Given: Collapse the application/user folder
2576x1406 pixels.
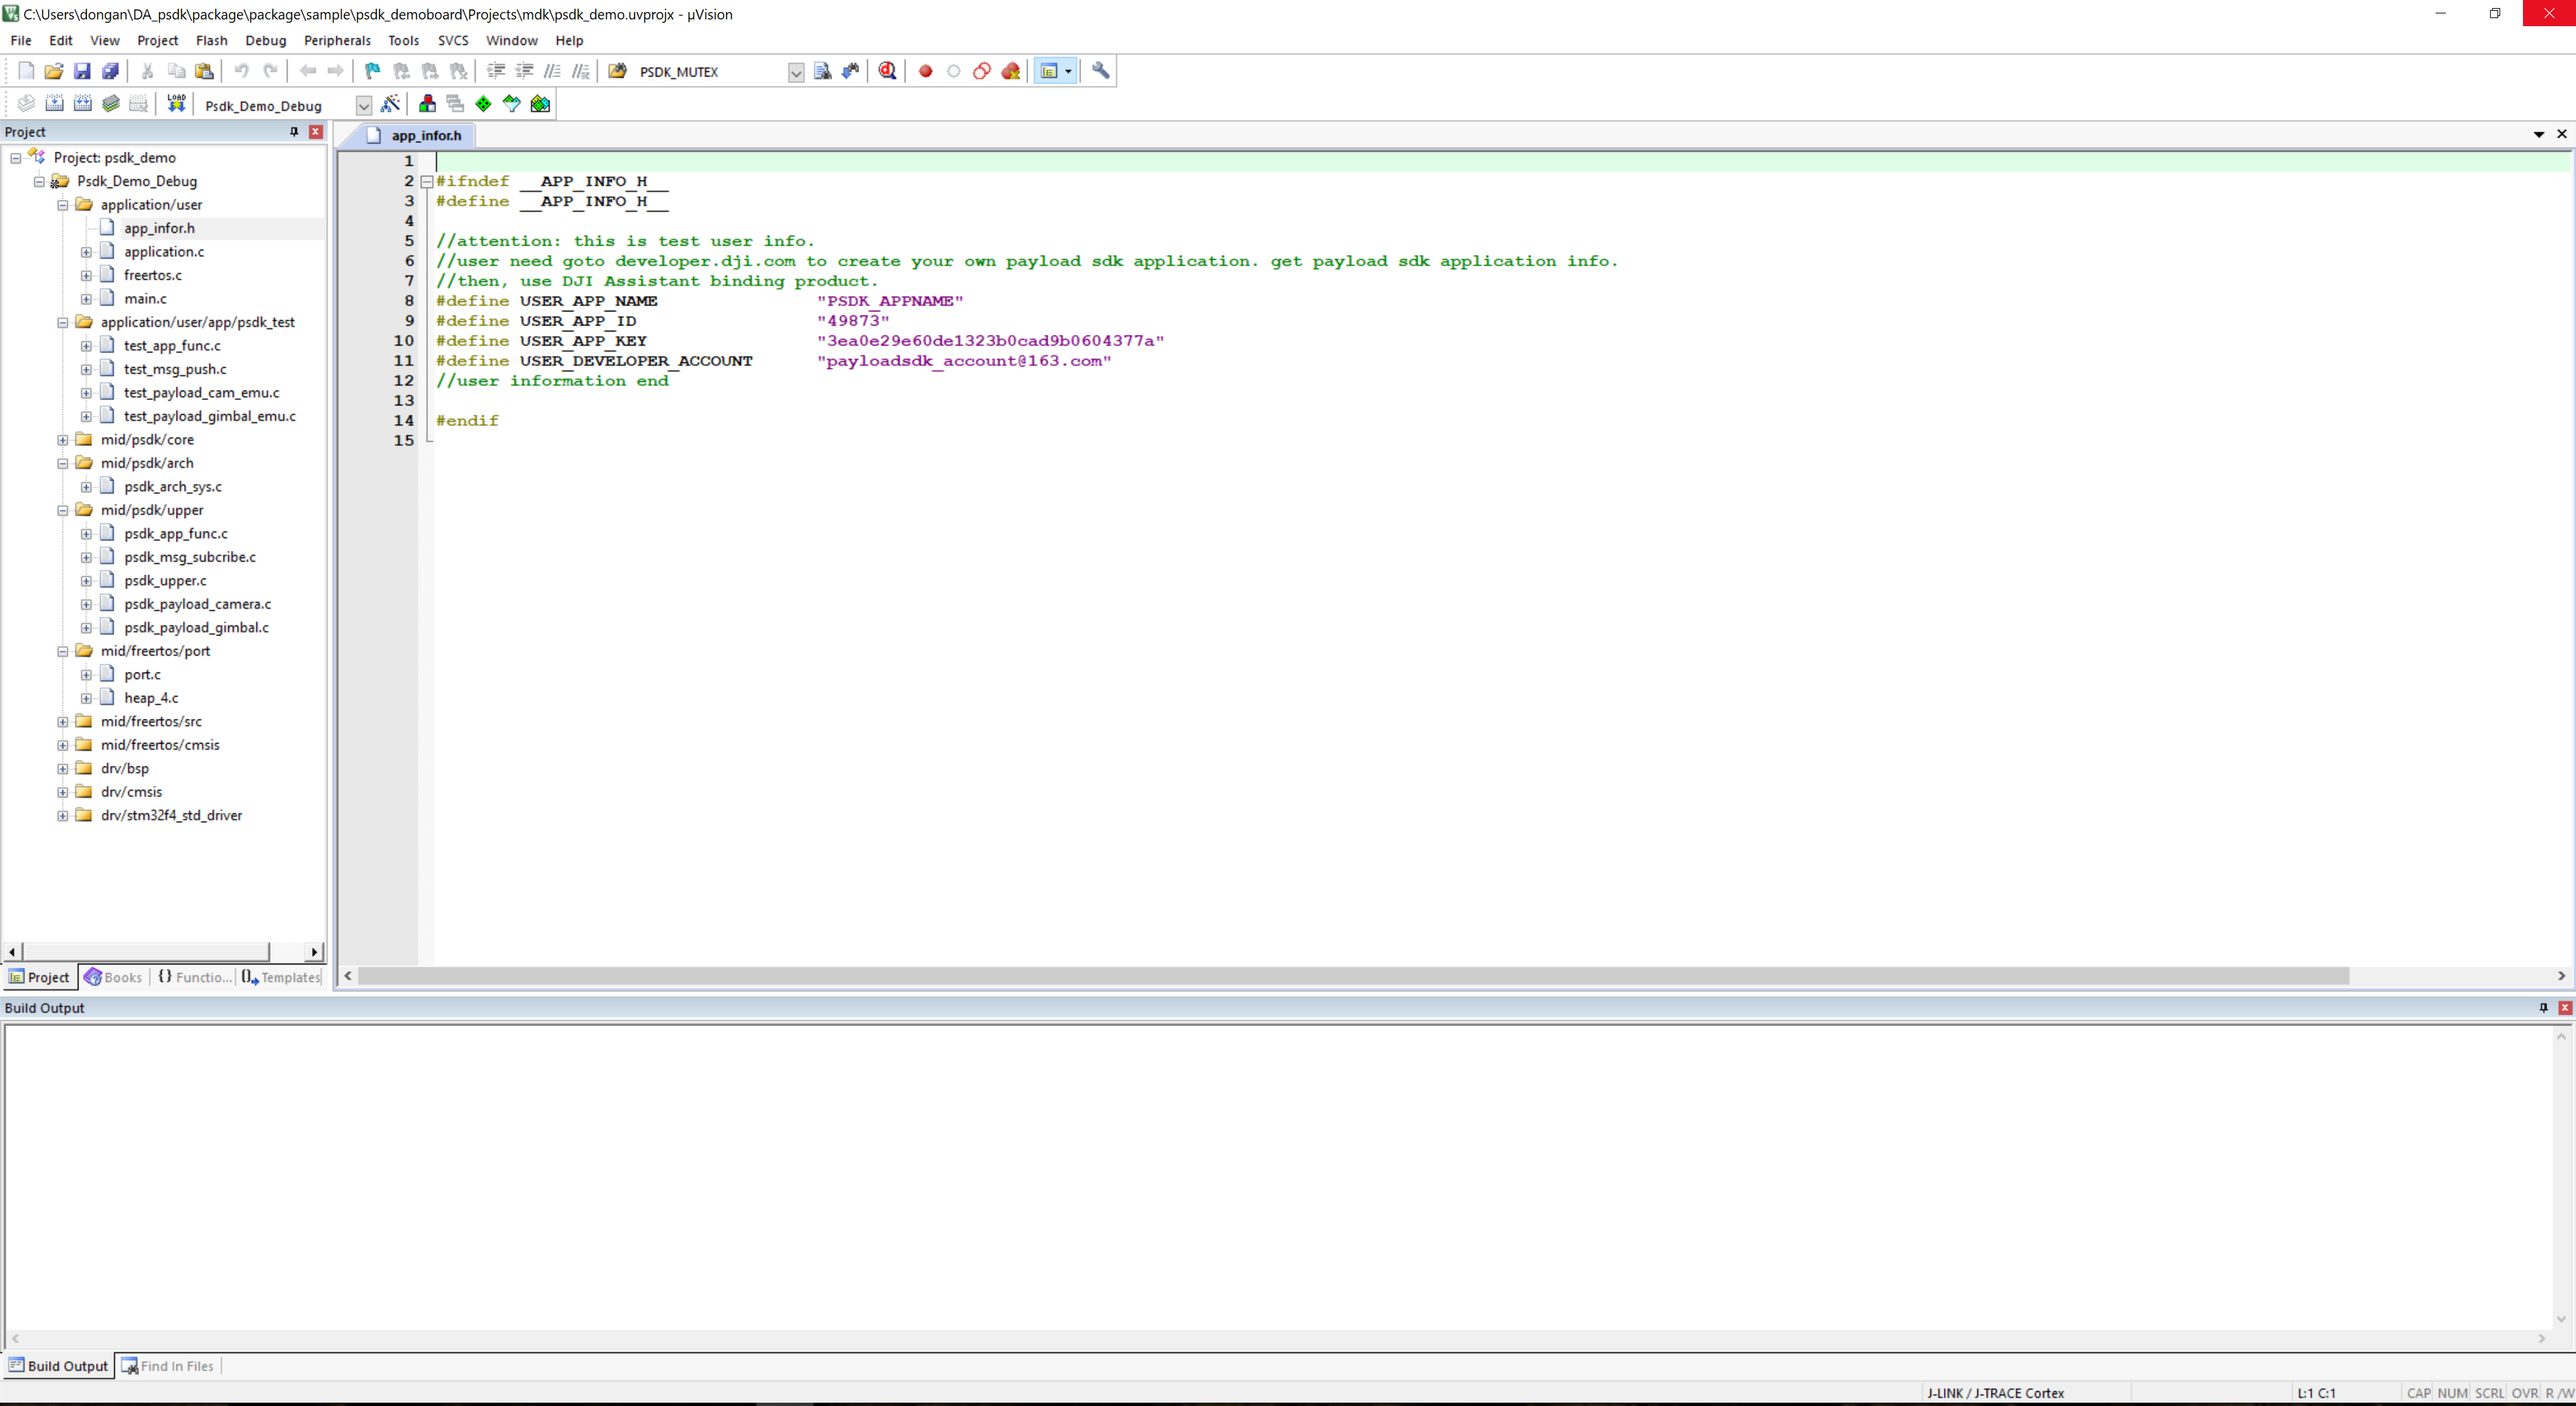Looking at the screenshot, I should pyautogui.click(x=62, y=204).
